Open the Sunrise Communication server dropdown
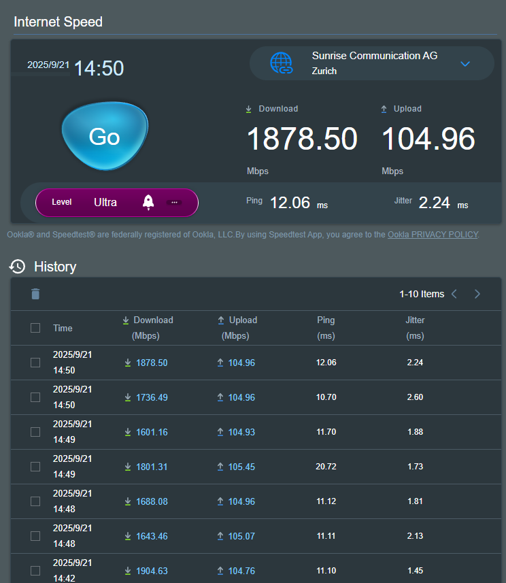 tap(465, 64)
